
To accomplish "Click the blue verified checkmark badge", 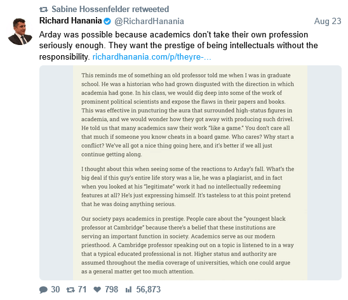I will point(107,22).
